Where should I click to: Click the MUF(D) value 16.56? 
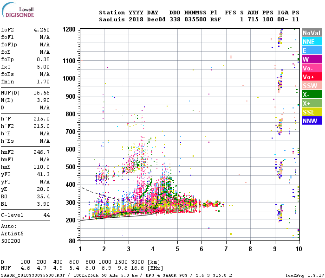point(42,93)
